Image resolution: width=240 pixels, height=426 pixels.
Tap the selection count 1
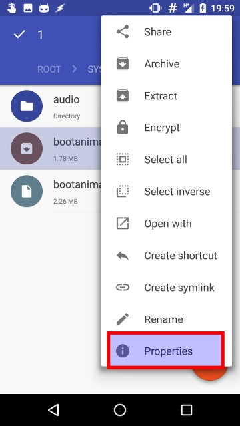[40, 35]
